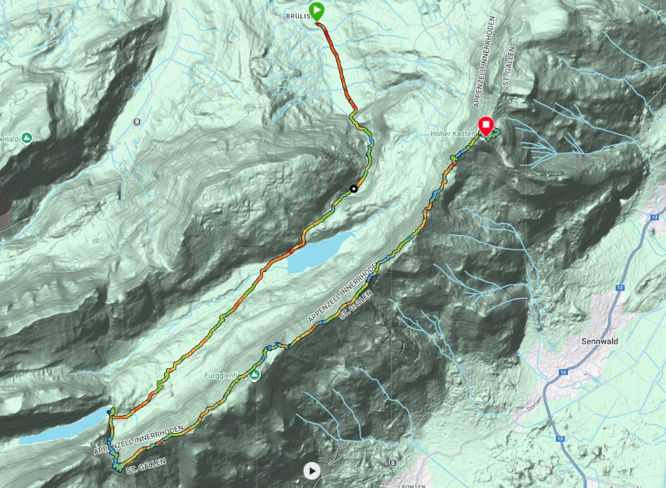
Task: Click the red finish marker at Hoher Kasten
Action: tap(485, 127)
